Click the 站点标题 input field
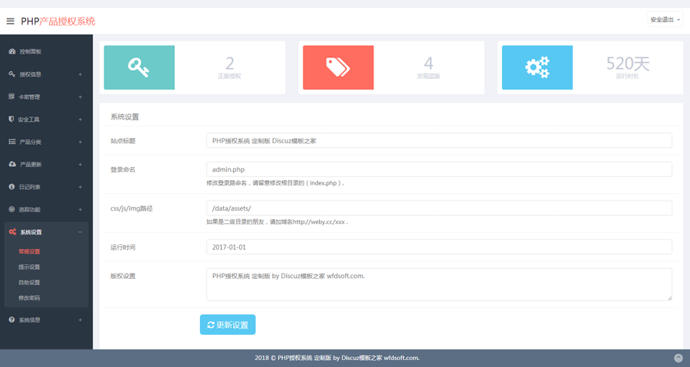Screen dimensions: 690x367 439,141
